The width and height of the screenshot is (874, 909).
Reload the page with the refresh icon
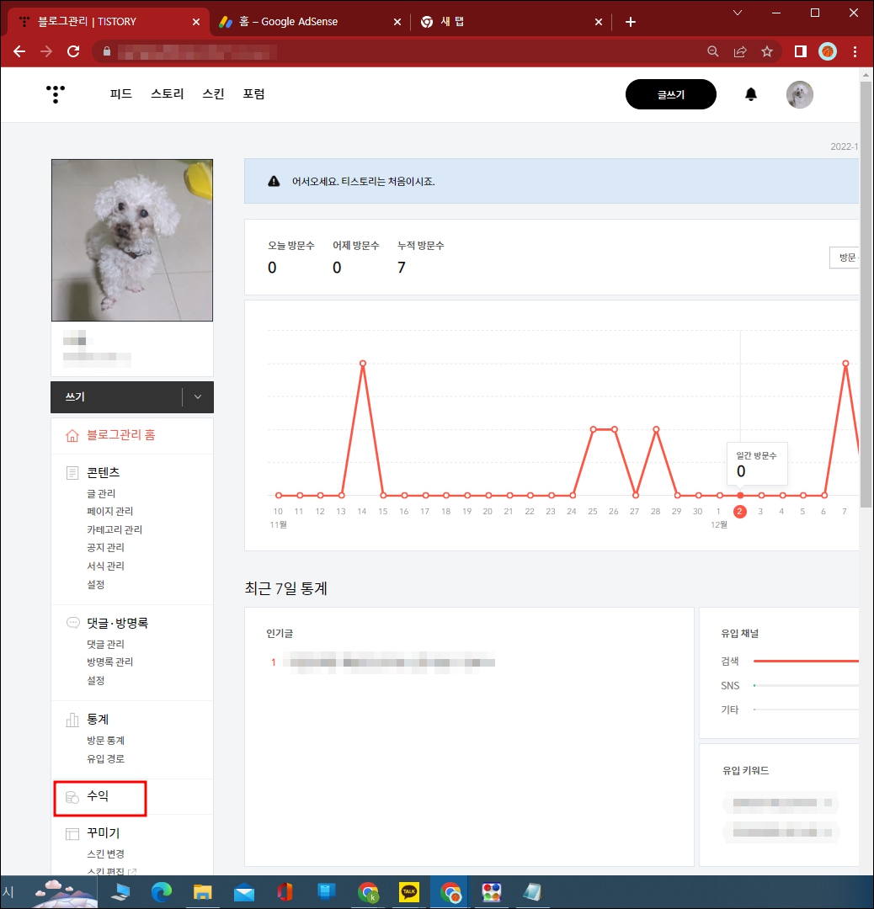pyautogui.click(x=73, y=51)
